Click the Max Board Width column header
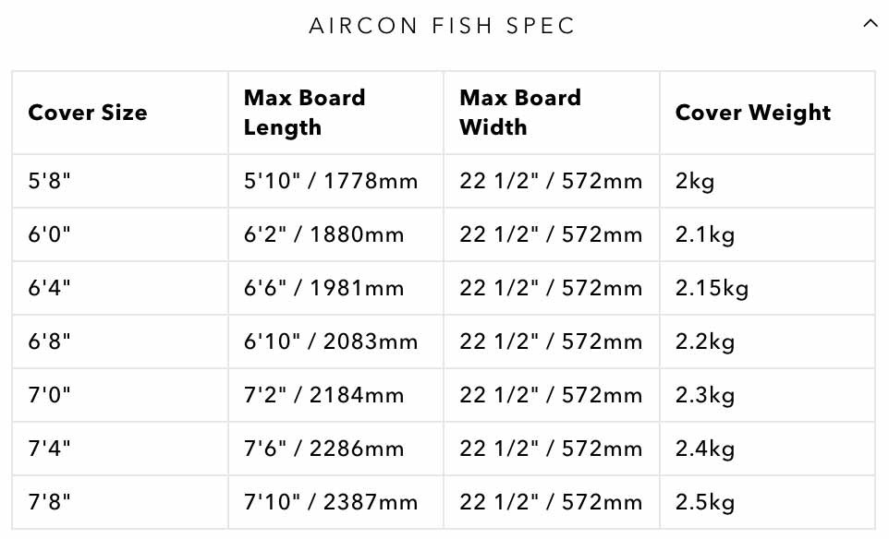The image size is (889, 539). (520, 113)
